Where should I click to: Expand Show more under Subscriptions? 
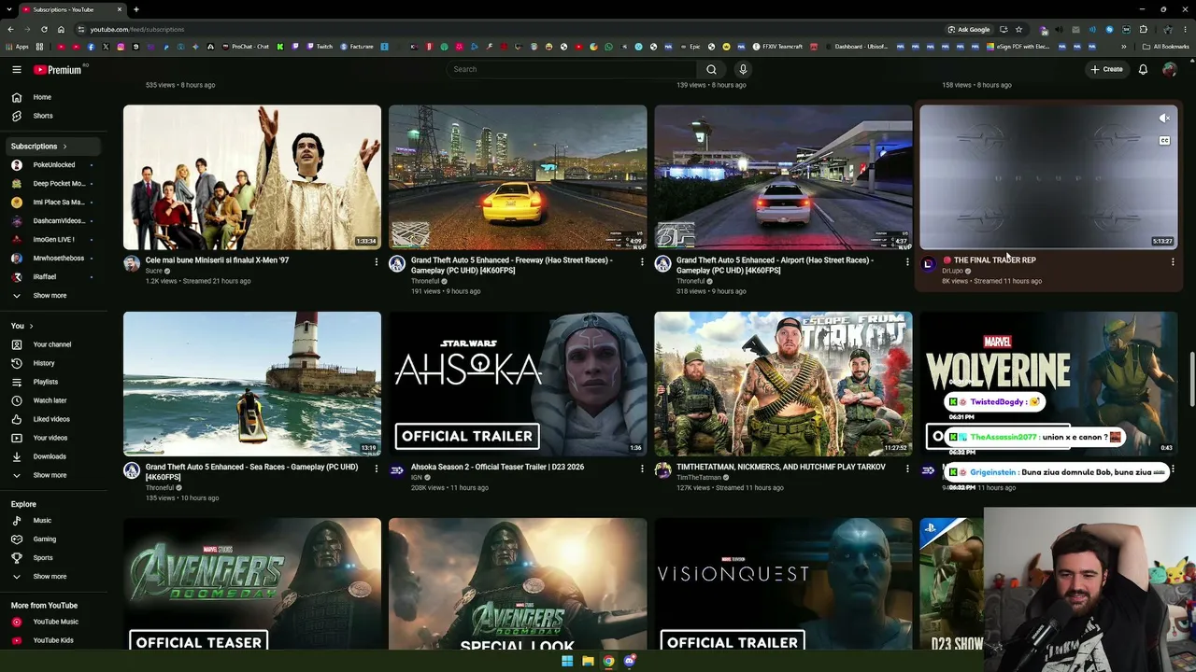tap(51, 296)
